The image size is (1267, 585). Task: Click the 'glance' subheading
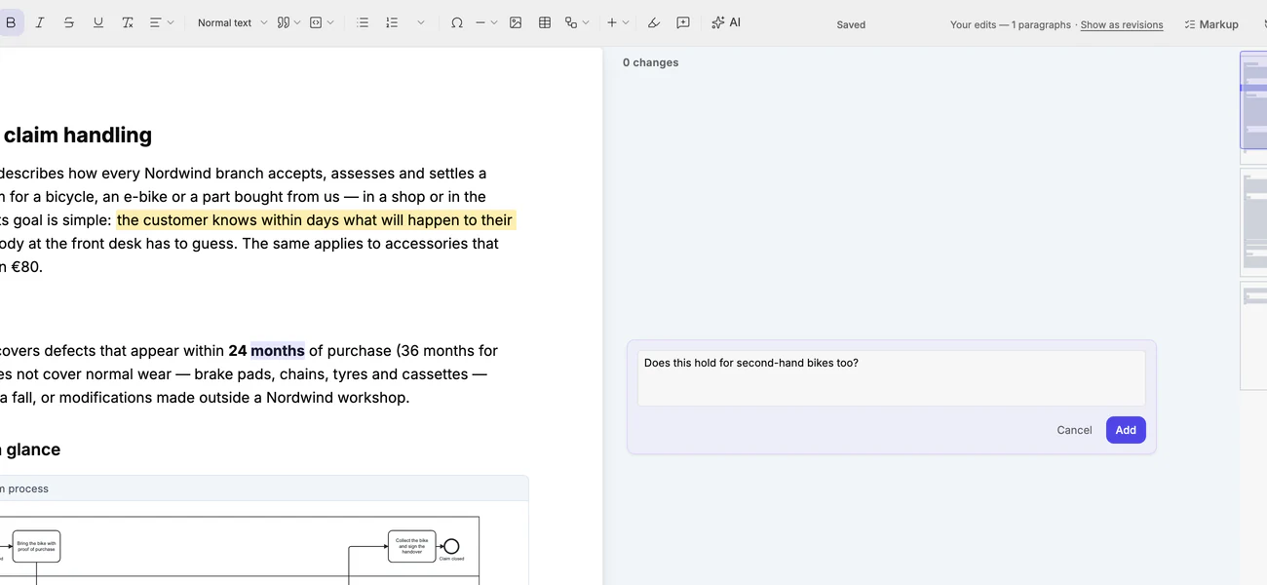[x=32, y=449]
